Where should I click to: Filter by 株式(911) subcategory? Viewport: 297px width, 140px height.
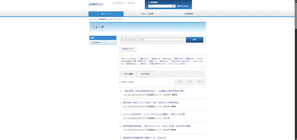[x=164, y=61]
